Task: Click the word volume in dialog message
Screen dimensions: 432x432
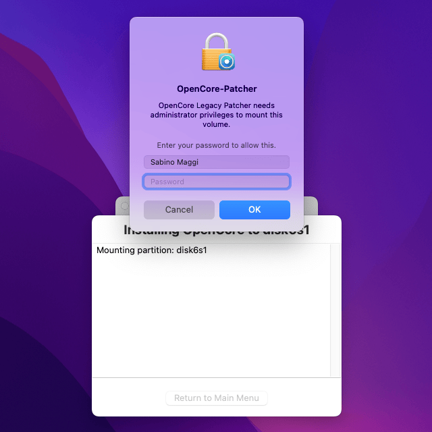Action: 216,124
